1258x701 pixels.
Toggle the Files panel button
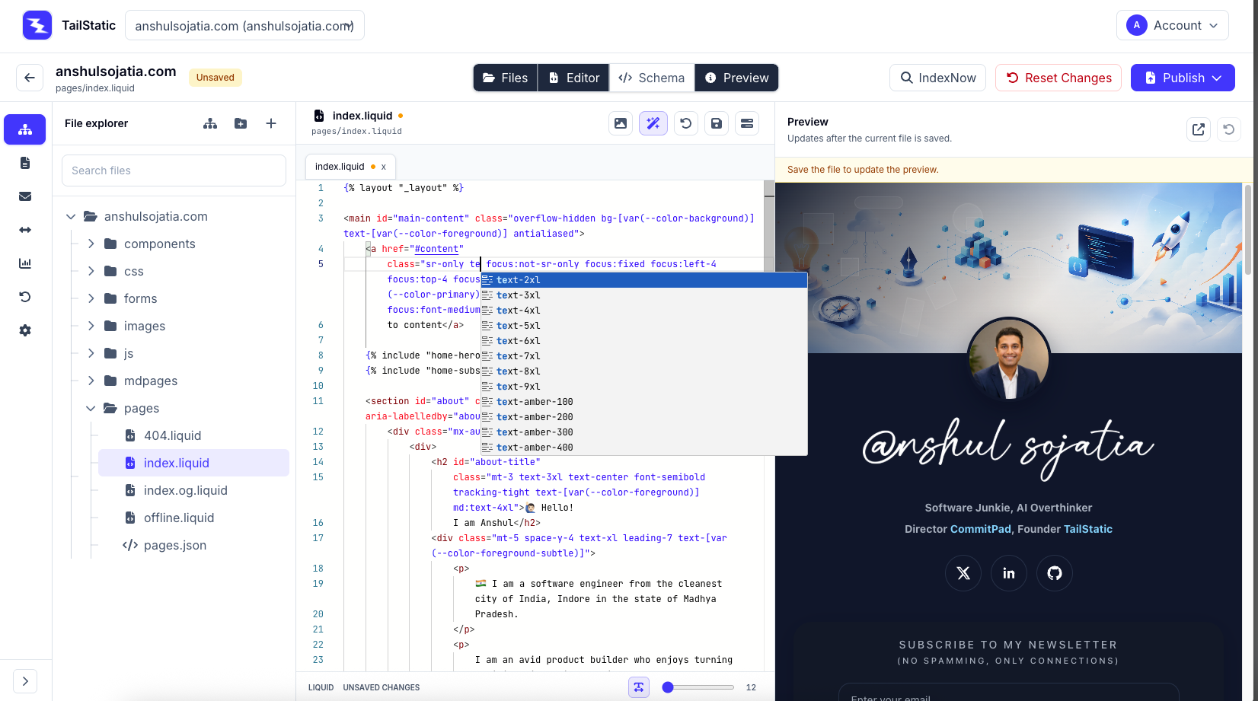506,78
